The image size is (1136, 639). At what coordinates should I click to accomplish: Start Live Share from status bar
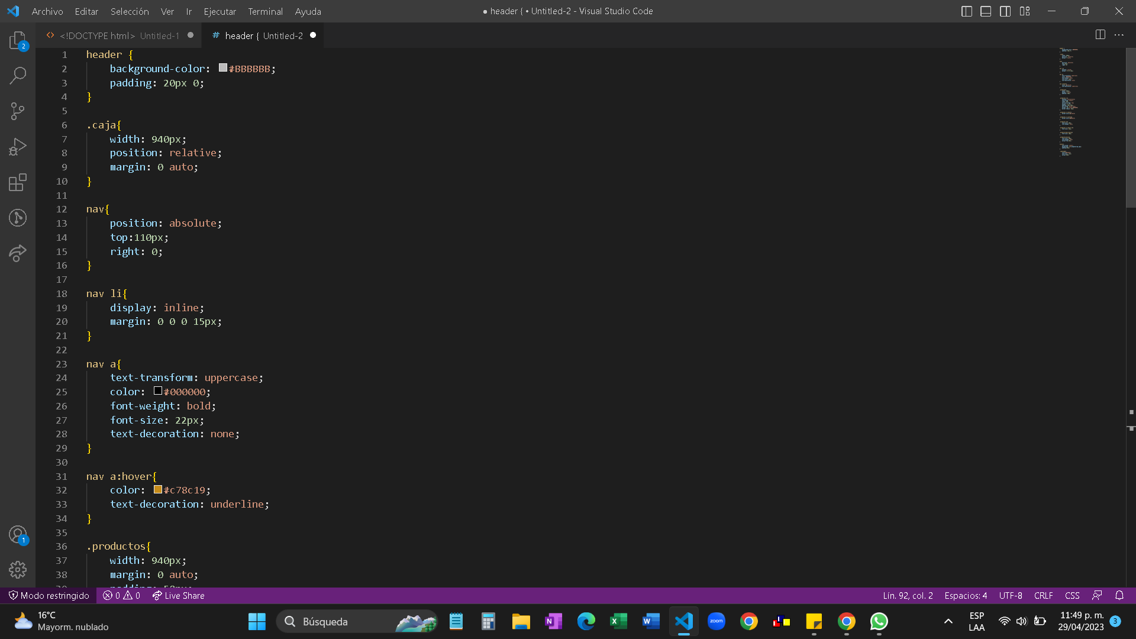[178, 595]
